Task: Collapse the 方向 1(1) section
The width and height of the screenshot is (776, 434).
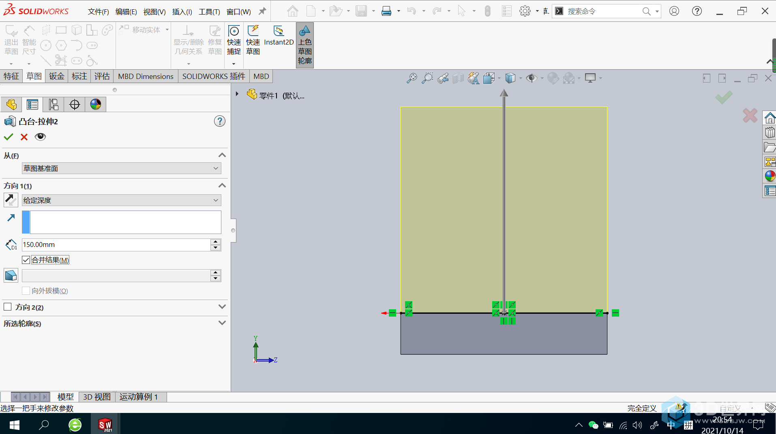Action: pos(222,186)
